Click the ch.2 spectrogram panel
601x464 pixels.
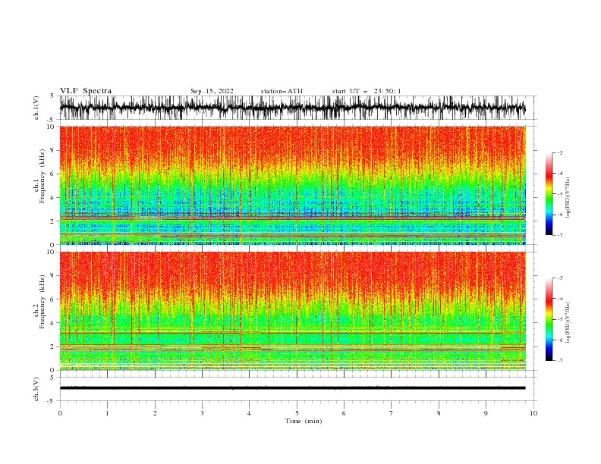pos(292,311)
